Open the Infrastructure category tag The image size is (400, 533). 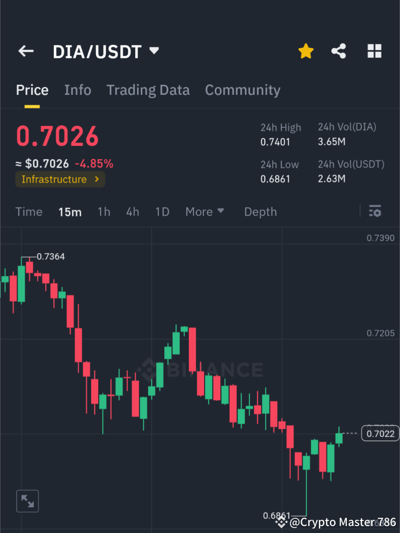point(60,179)
